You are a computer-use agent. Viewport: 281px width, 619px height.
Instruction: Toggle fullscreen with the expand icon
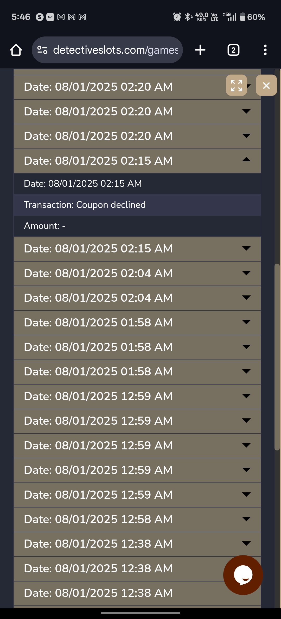tap(236, 85)
